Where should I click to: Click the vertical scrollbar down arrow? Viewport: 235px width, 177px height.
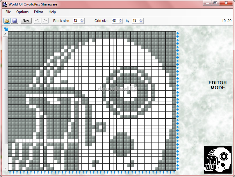pyautogui.click(x=5, y=168)
